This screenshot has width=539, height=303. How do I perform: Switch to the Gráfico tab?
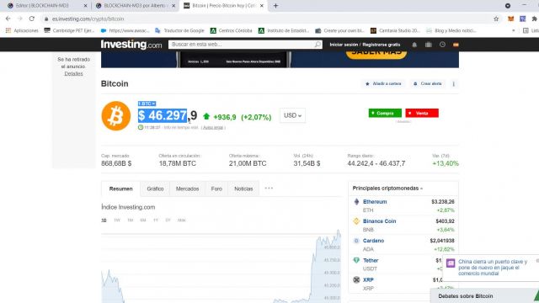pos(155,189)
